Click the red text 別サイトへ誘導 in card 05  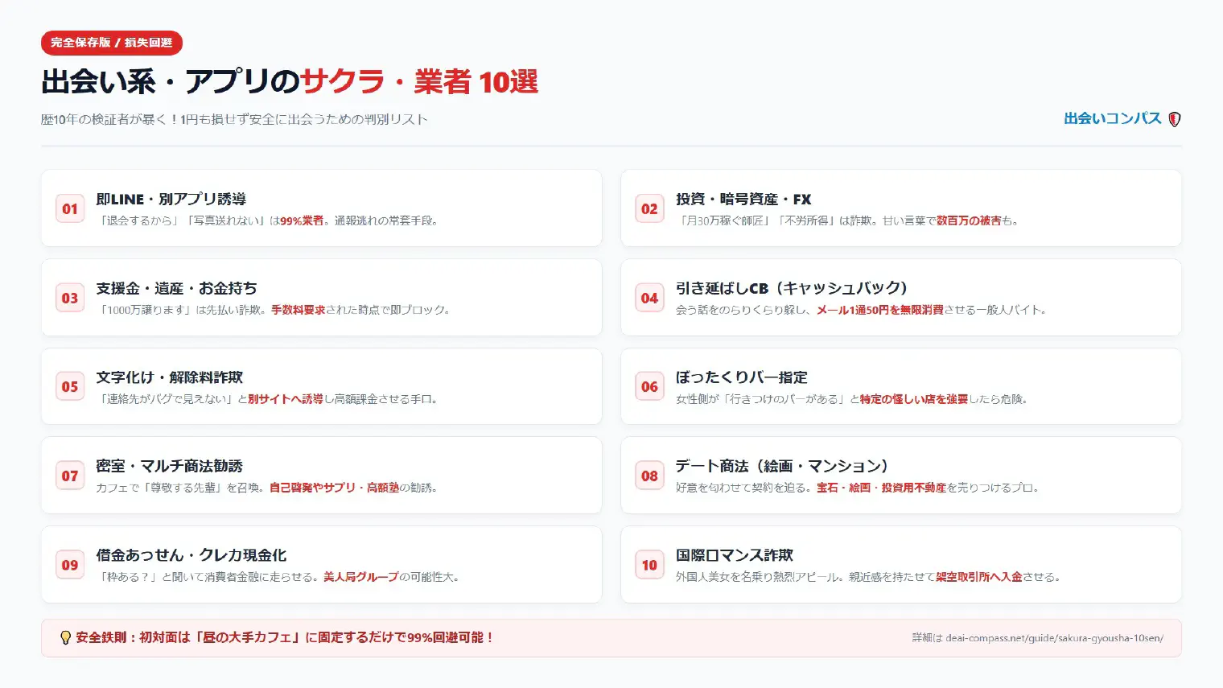coord(285,399)
